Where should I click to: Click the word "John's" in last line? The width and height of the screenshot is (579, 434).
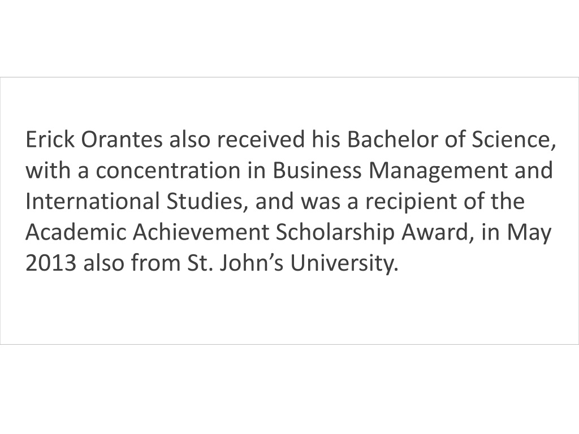[252, 263]
